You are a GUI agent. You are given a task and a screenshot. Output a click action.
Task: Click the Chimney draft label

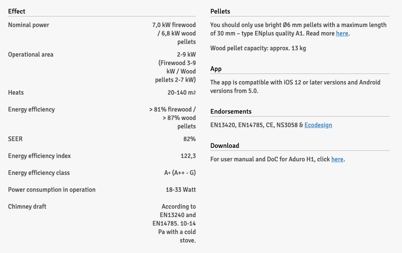click(x=27, y=207)
